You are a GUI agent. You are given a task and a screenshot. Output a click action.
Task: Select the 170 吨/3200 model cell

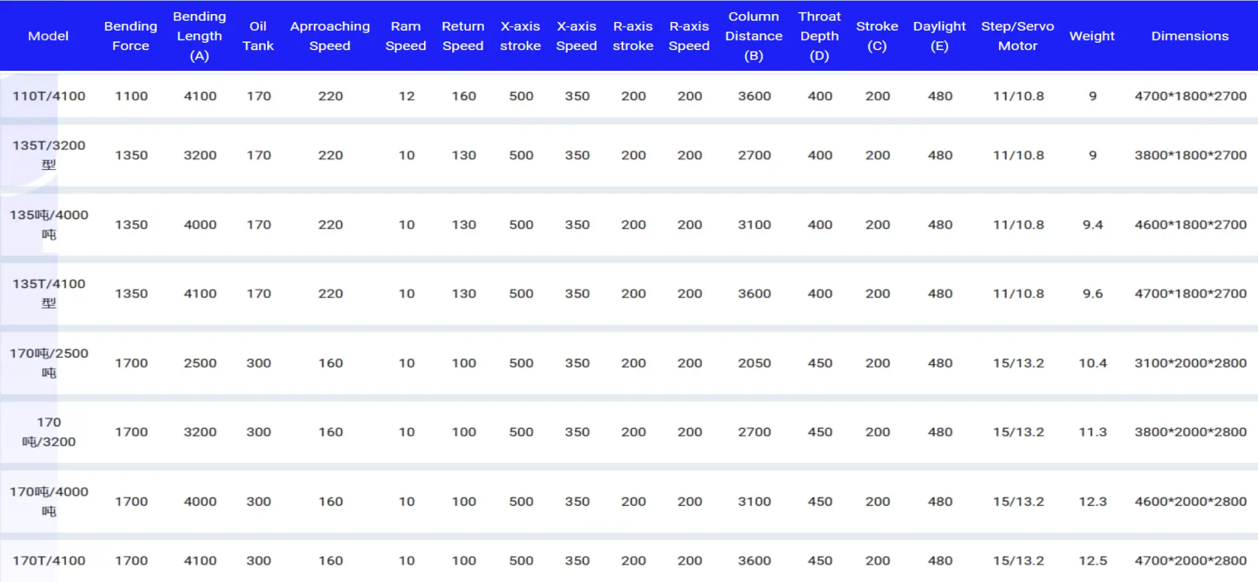[49, 432]
